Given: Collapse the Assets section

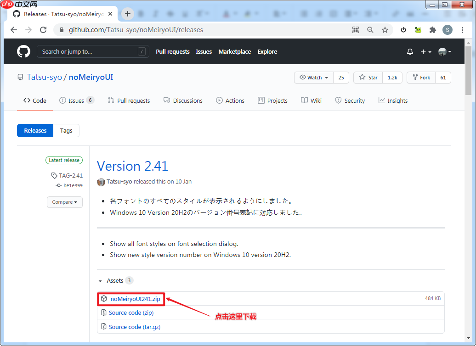Looking at the screenshot, I should coord(100,280).
